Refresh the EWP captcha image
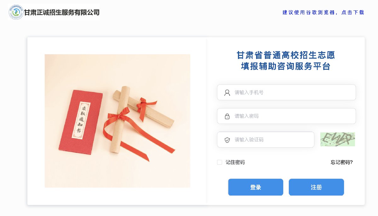The image size is (378, 216). 338,139
